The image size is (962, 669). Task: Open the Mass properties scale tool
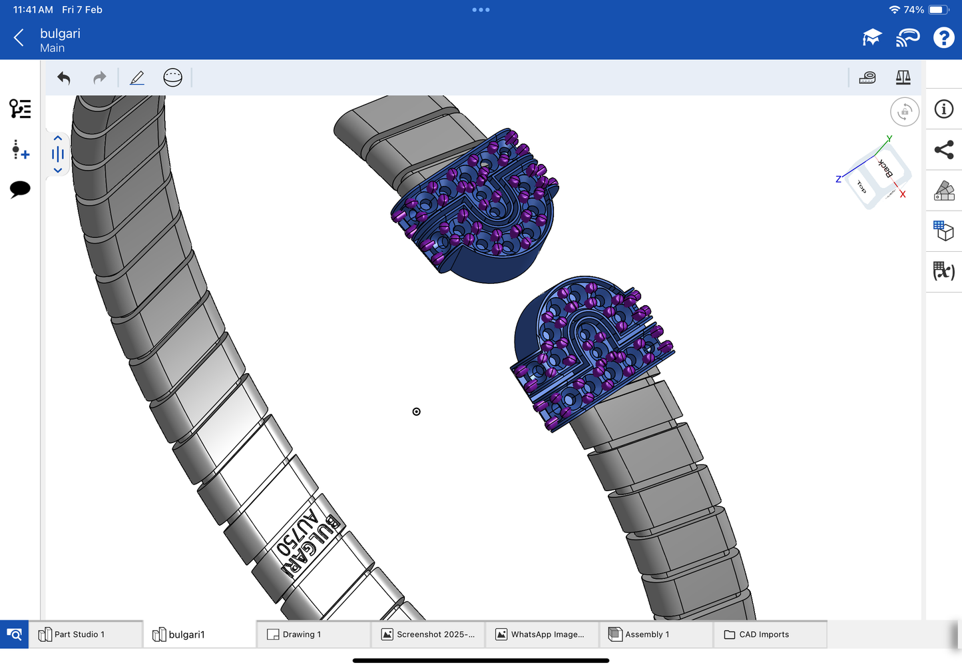903,78
